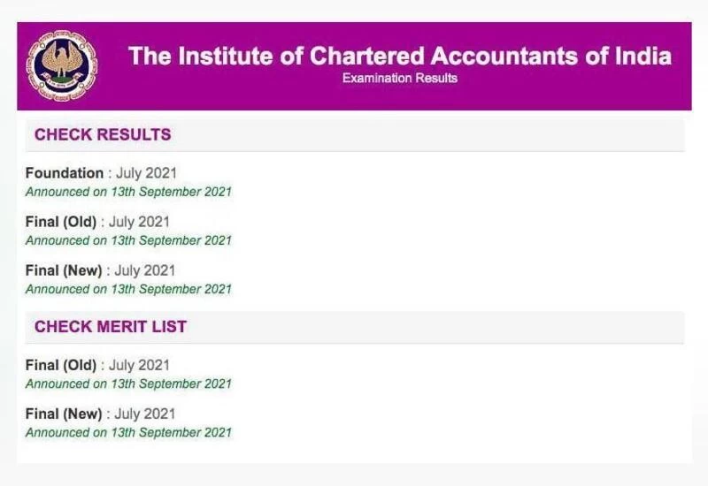Open Final (Old) link under Check Results
The width and height of the screenshot is (708, 486).
(61, 222)
